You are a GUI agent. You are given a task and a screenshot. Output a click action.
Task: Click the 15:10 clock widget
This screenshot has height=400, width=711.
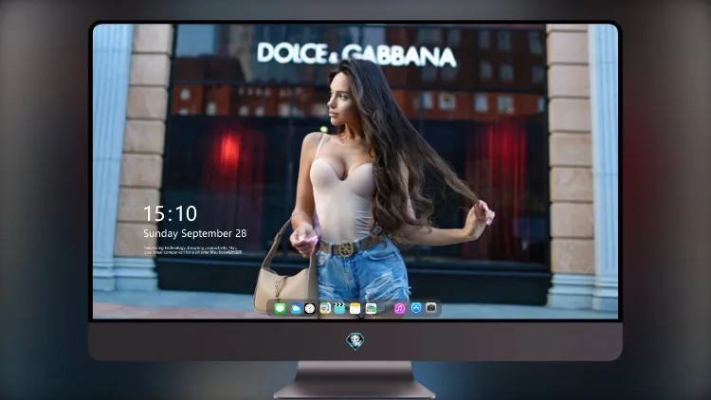pyautogui.click(x=170, y=213)
